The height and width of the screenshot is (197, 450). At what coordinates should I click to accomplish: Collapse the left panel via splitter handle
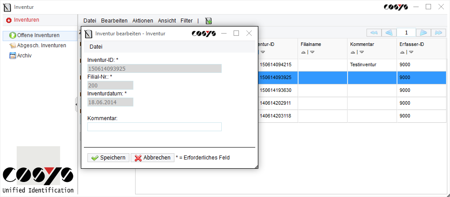point(76,104)
